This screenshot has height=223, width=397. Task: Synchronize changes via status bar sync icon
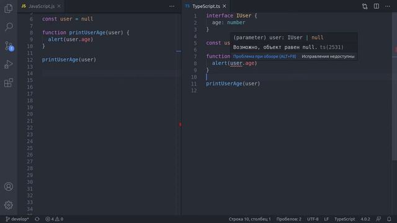point(37,219)
